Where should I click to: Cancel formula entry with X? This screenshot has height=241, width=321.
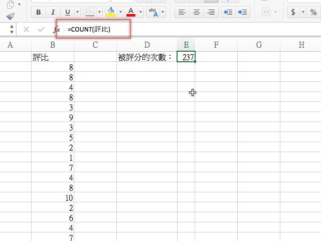26,30
